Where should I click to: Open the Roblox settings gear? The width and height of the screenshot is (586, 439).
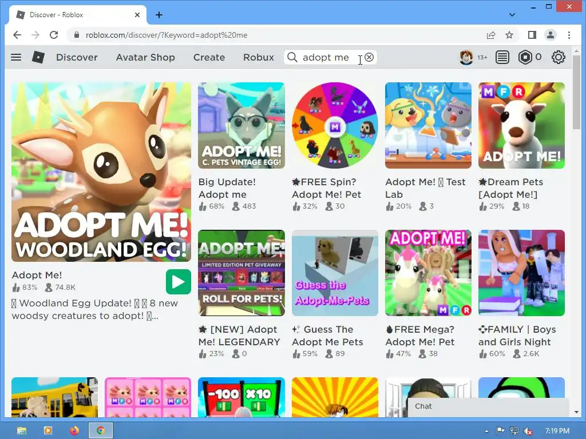coord(559,57)
